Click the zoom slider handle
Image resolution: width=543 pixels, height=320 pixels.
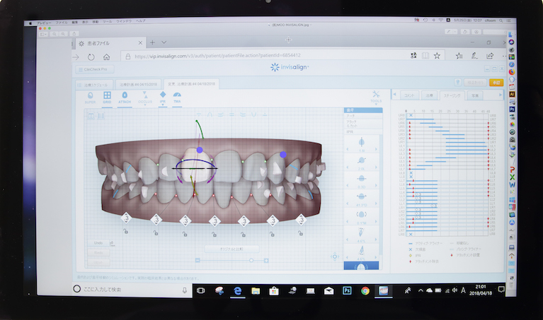tap(251, 260)
